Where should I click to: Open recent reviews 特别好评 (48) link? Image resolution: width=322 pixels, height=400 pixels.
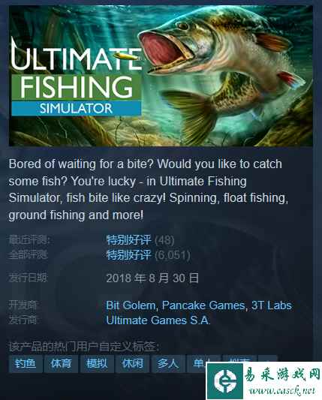coord(140,240)
